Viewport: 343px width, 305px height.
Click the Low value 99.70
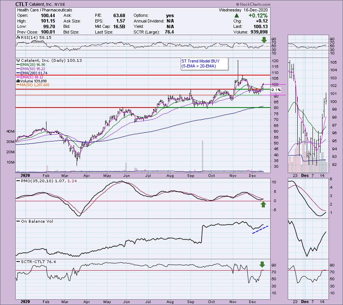pos(49,26)
